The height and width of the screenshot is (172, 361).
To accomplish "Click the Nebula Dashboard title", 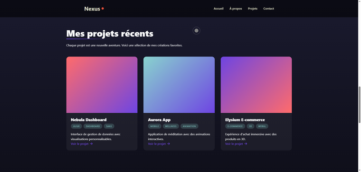I will [89, 120].
